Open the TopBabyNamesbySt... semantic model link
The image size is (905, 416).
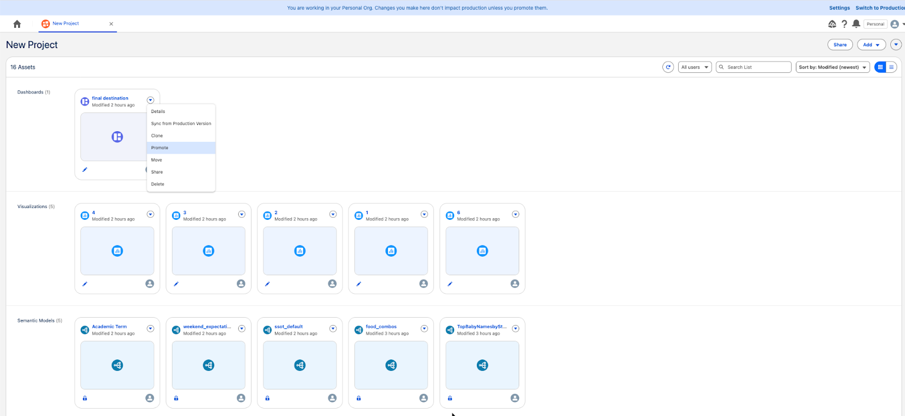click(482, 327)
